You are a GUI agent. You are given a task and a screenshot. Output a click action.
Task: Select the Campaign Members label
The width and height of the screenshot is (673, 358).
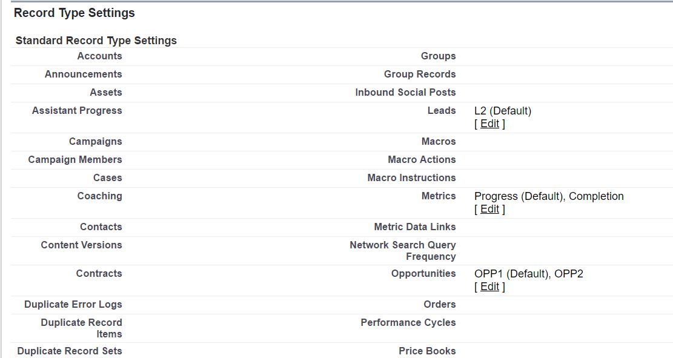[75, 160]
